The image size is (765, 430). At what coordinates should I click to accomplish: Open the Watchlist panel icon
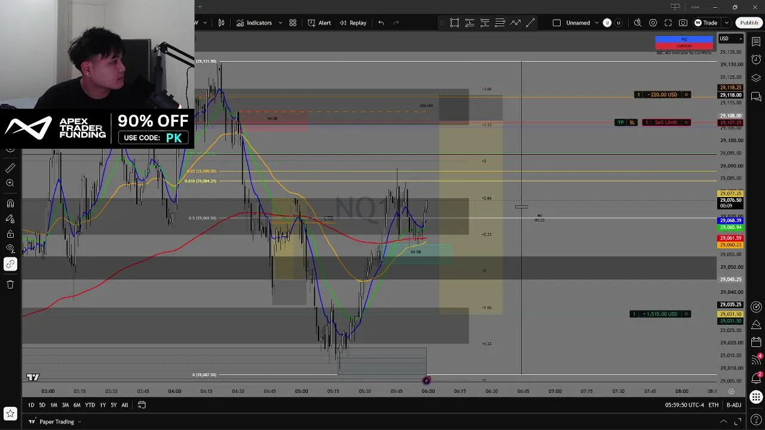[x=756, y=42]
